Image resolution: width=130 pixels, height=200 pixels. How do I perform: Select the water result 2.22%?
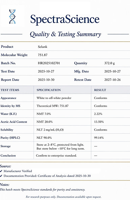click(98, 114)
